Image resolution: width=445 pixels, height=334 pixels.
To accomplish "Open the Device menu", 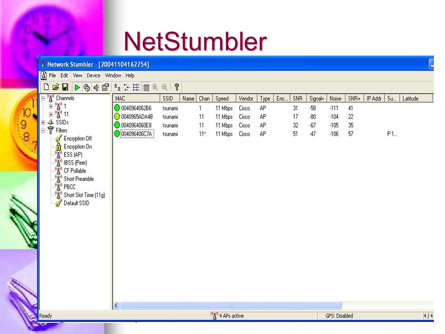I will point(93,76).
